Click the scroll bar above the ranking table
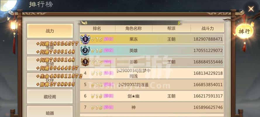The height and width of the screenshot is (117, 260). (x=131, y=23)
